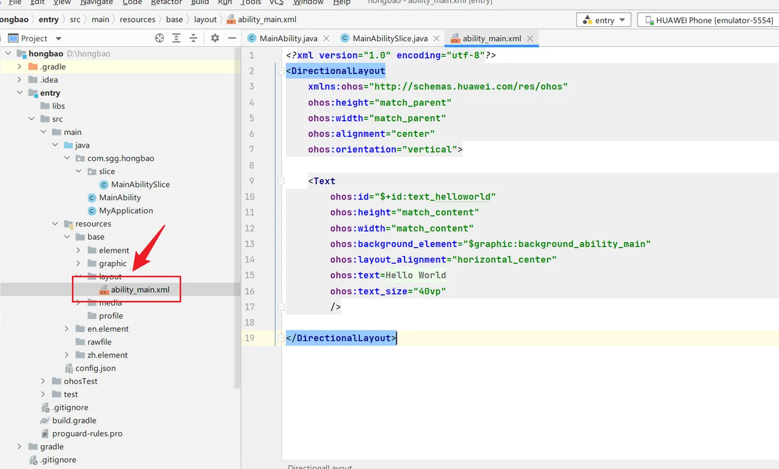The height and width of the screenshot is (469, 779).
Task: Click the "40vp" text size value
Action: [x=429, y=291]
